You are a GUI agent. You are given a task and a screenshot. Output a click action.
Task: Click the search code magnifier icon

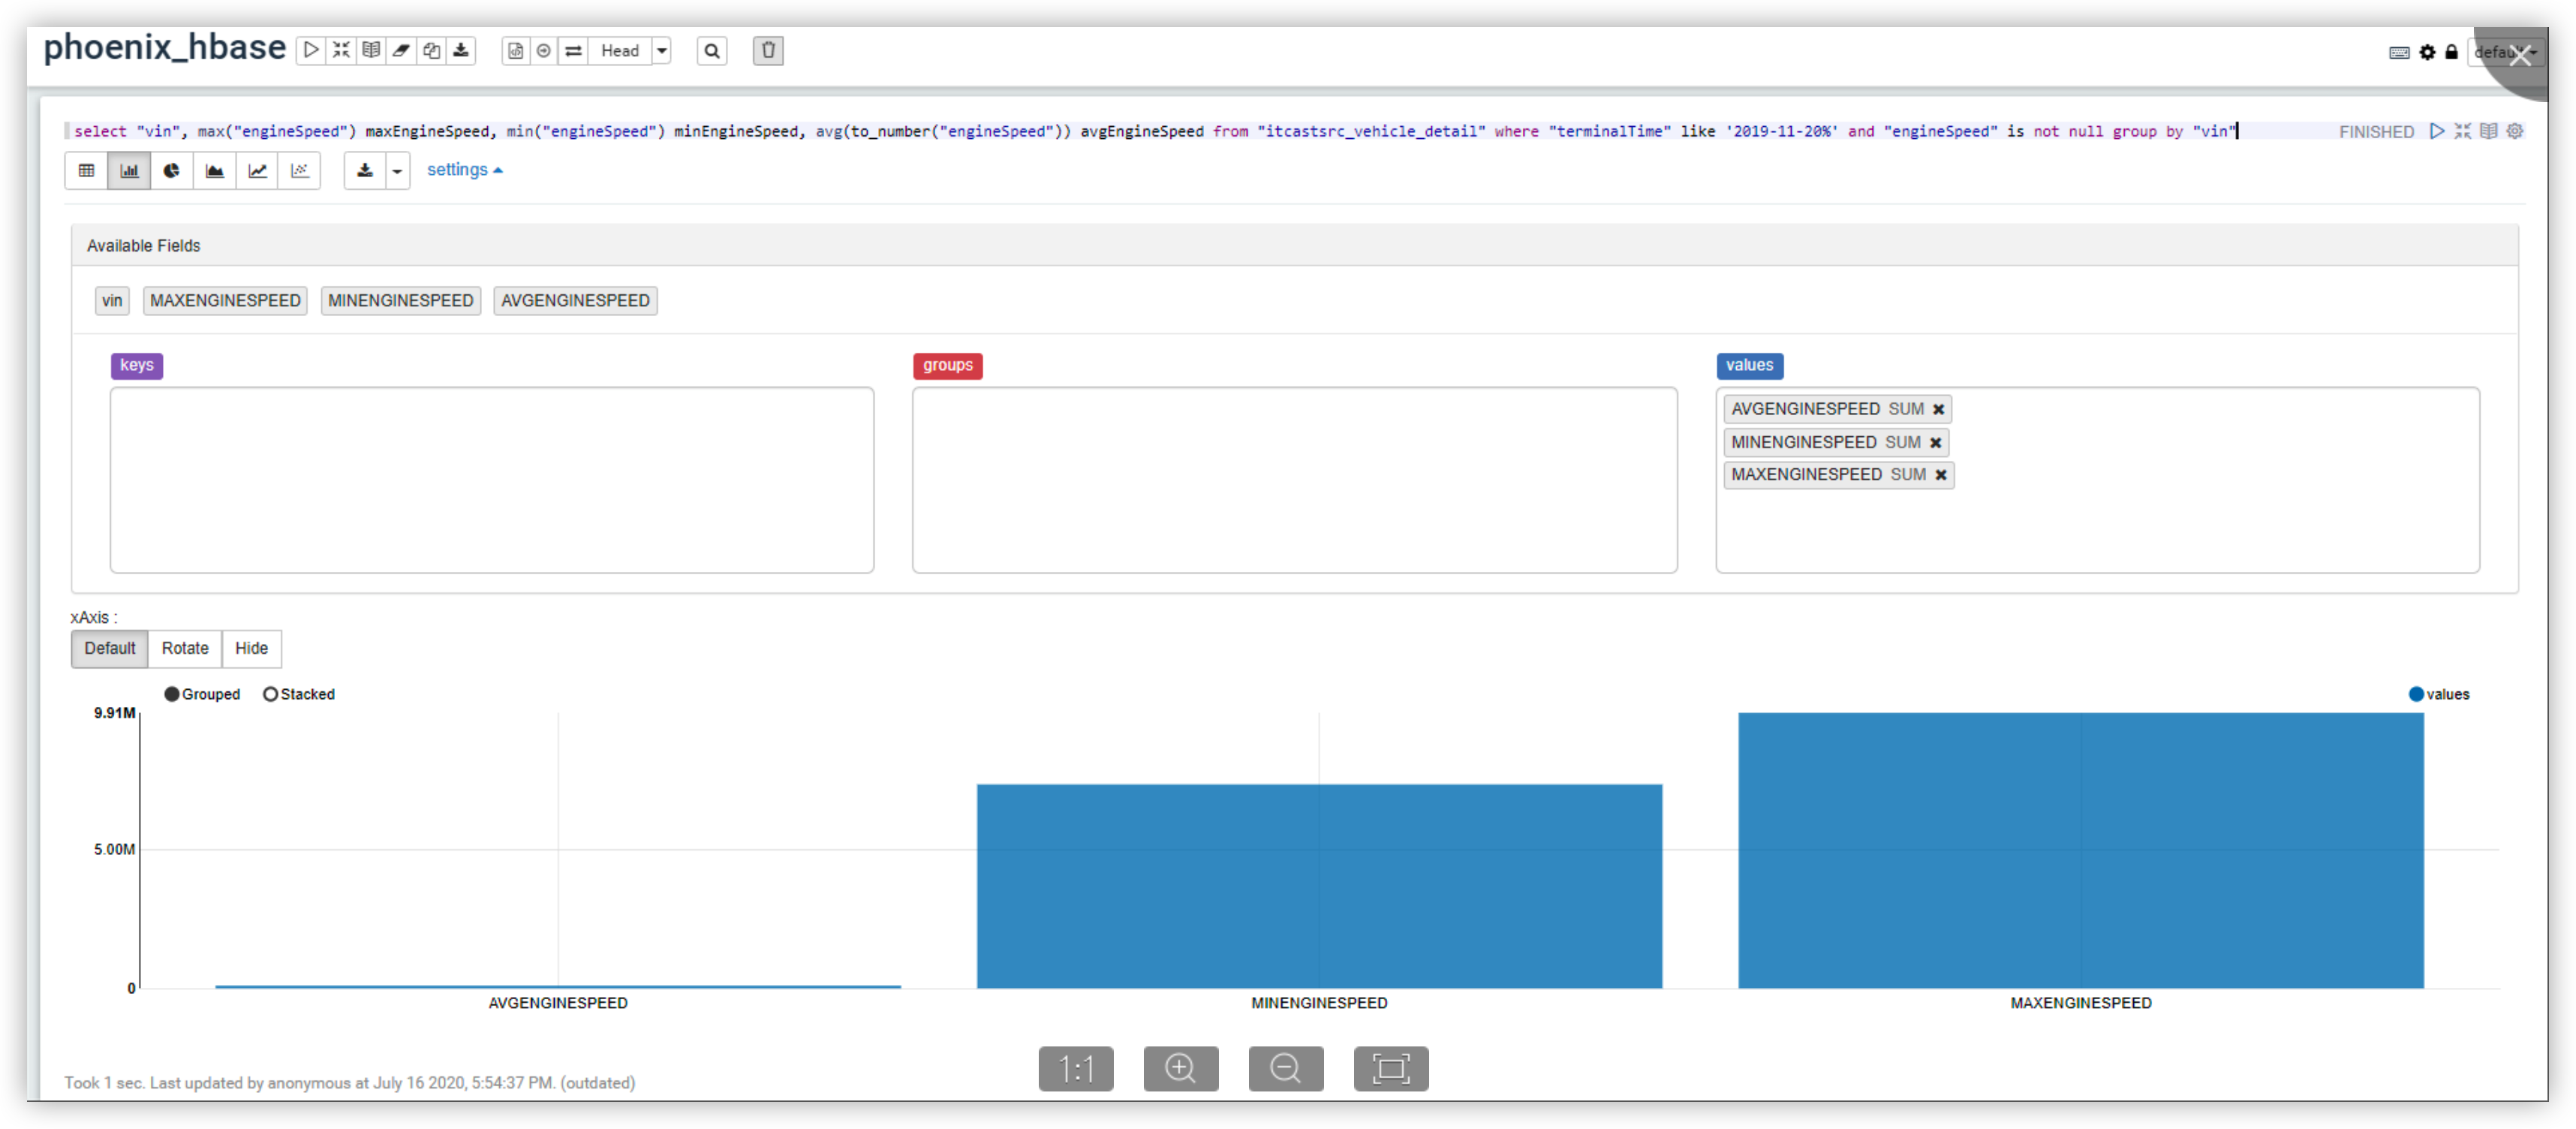712,51
